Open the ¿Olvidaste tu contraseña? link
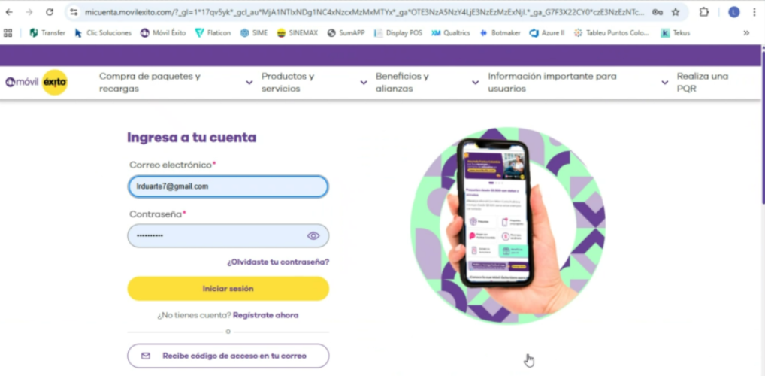 278,262
